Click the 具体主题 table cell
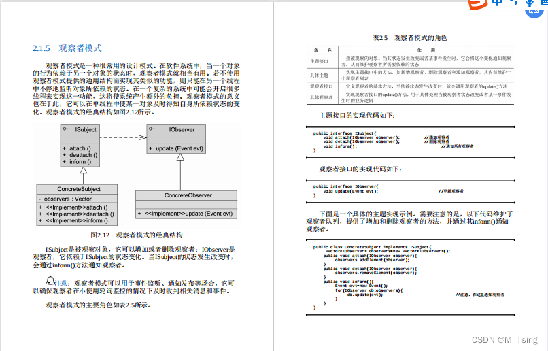Image resolution: width=548 pixels, height=351 pixels. 319,75
